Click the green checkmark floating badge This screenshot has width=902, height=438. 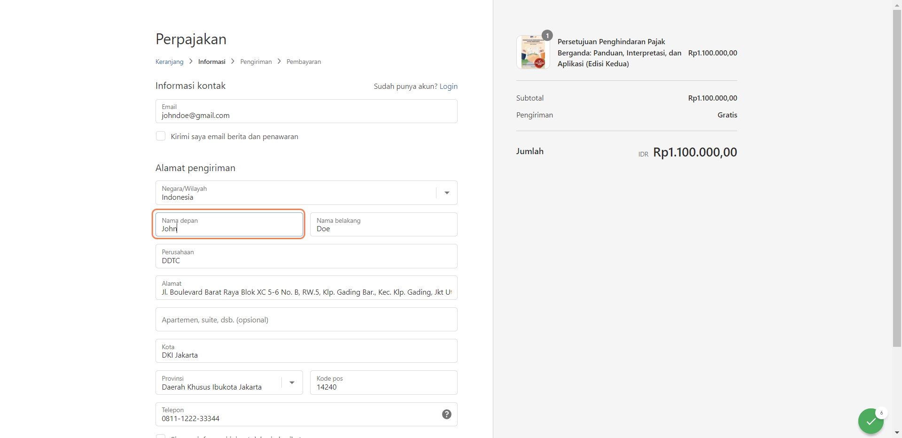pyautogui.click(x=871, y=421)
